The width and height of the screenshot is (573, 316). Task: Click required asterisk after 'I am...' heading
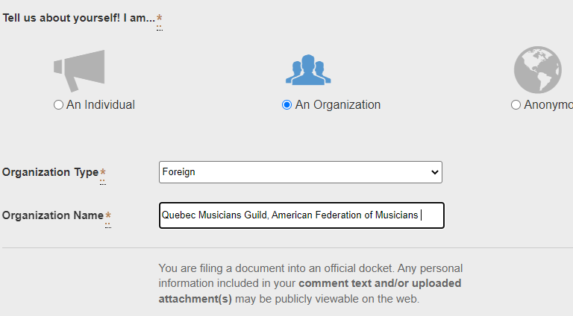click(160, 17)
